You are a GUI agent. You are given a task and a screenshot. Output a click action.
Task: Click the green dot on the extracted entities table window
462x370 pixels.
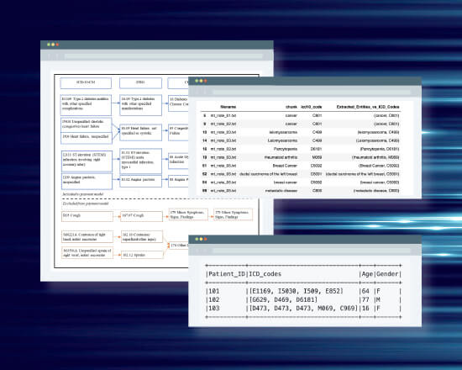click(x=197, y=81)
